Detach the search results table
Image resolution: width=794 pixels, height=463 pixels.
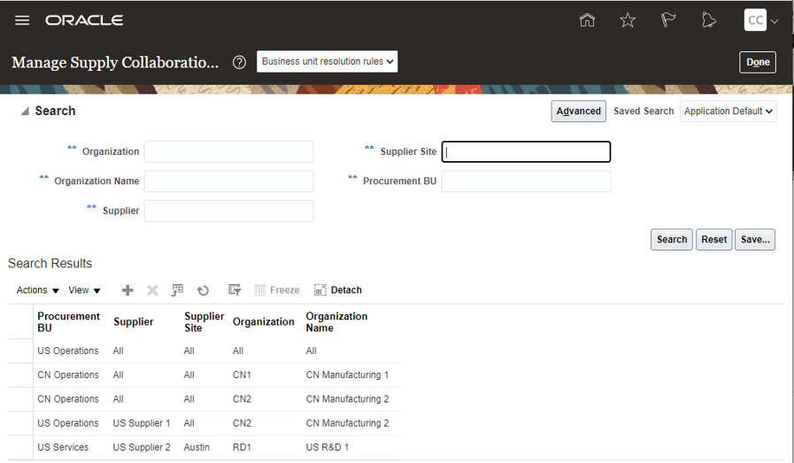338,290
